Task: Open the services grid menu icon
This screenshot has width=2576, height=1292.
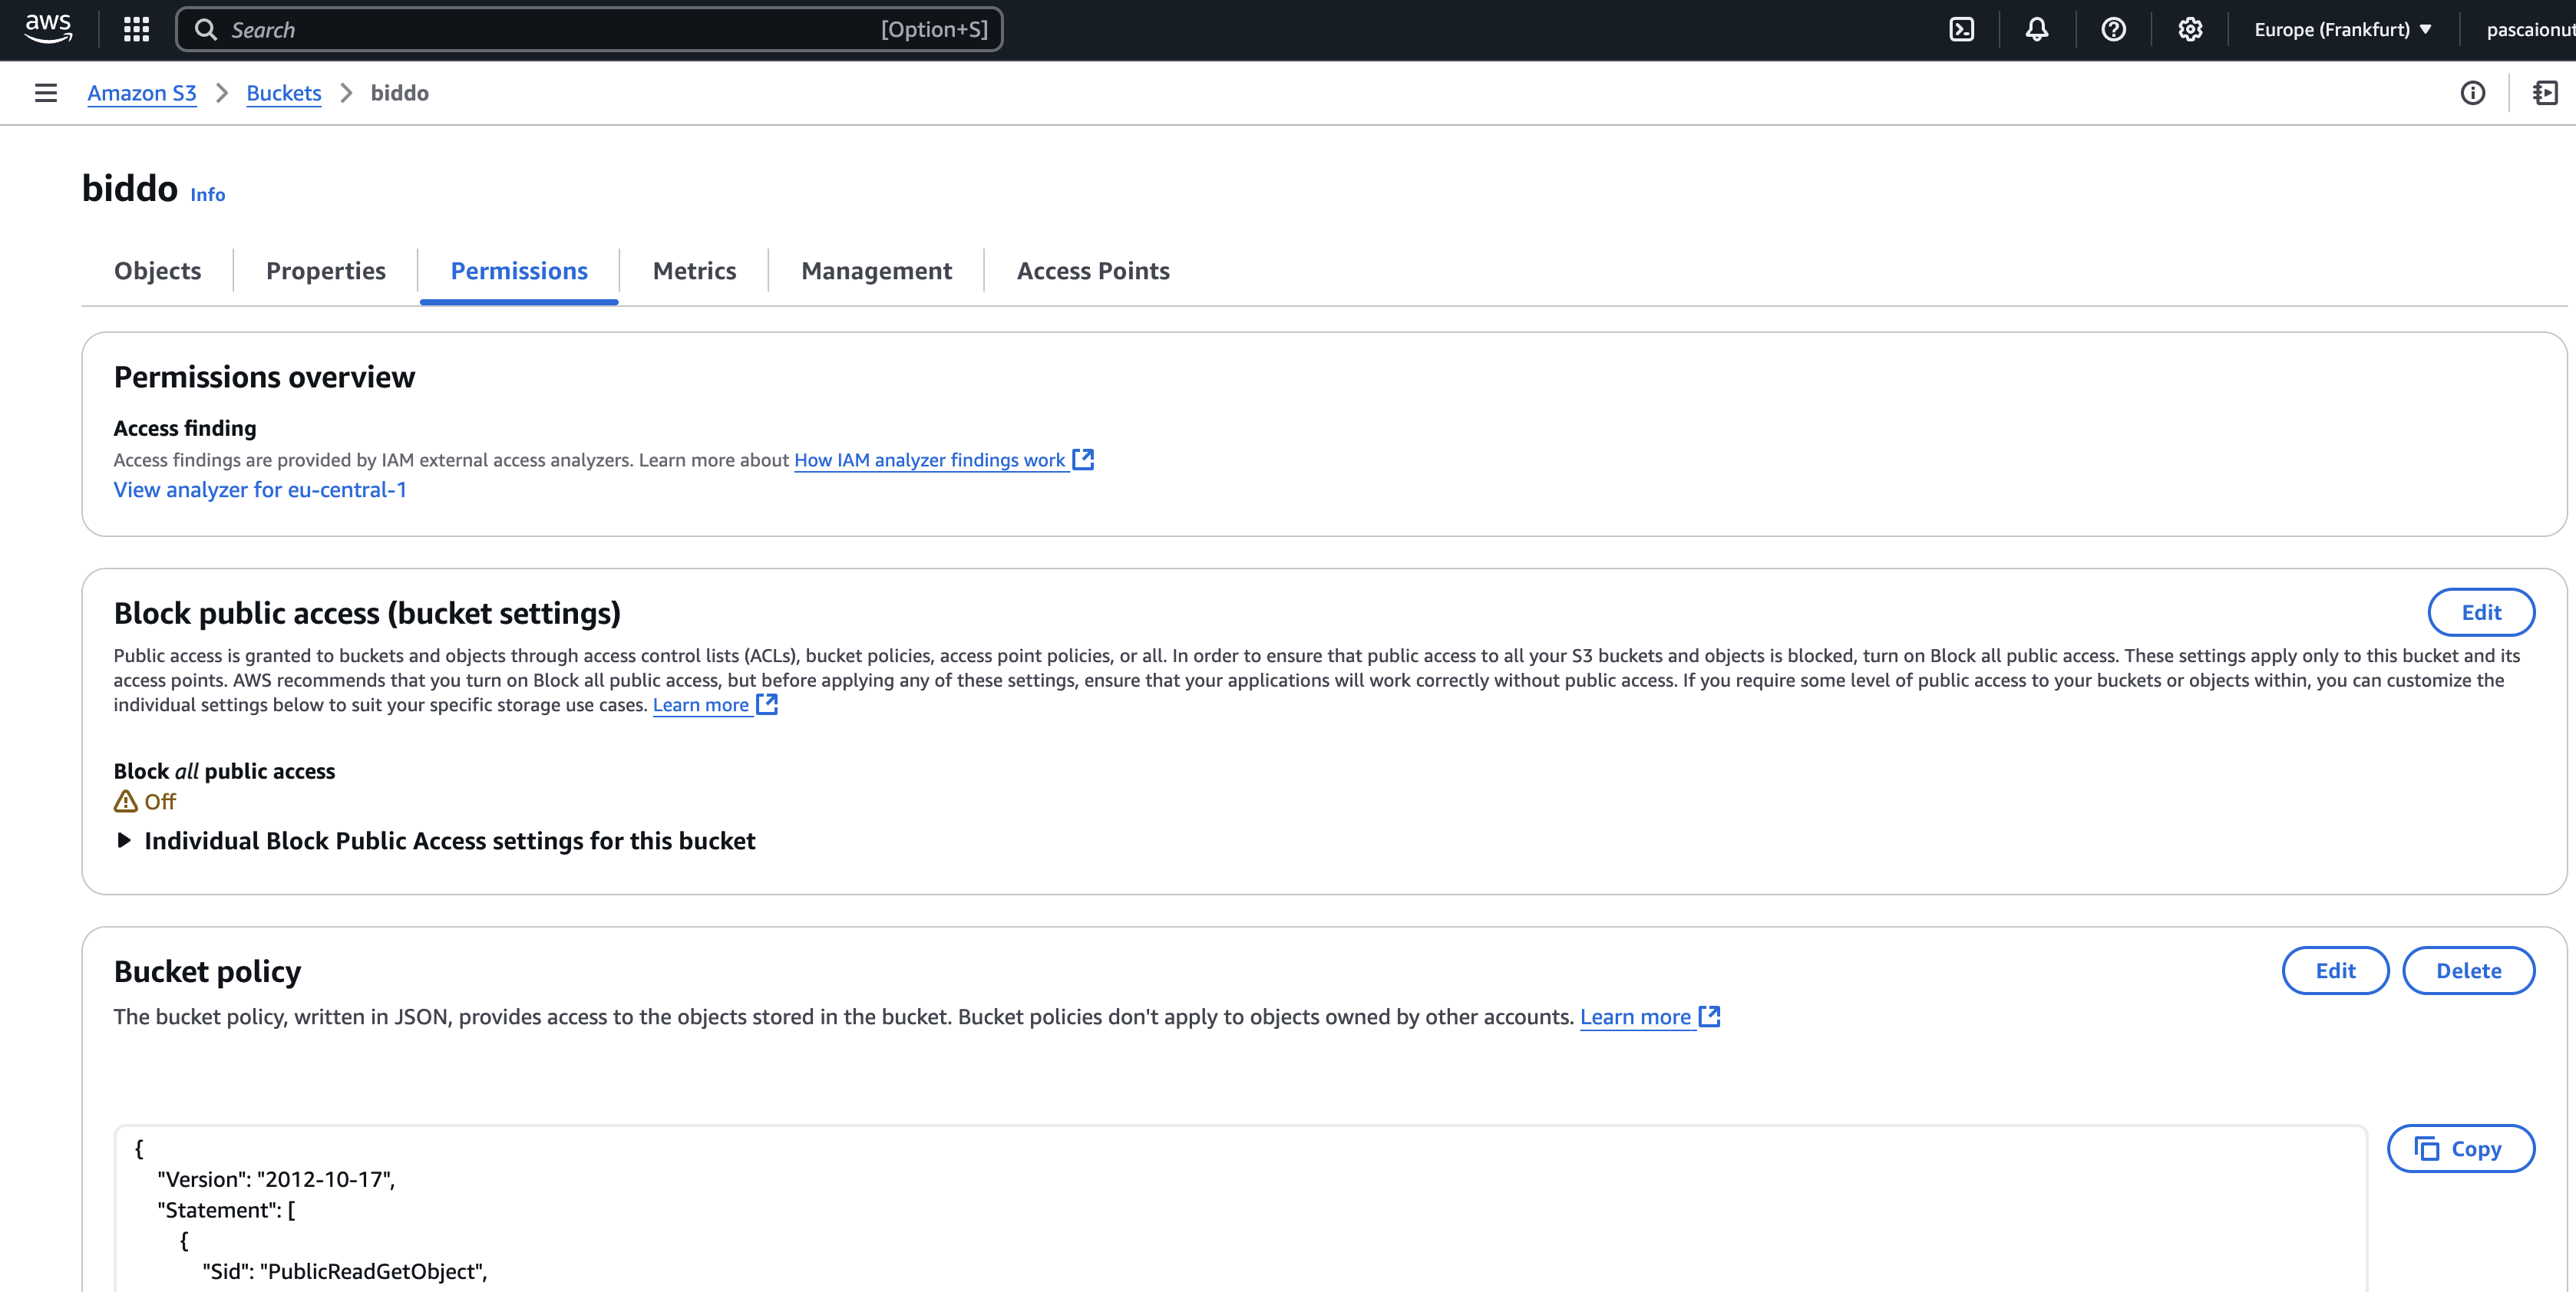Action: (136, 29)
